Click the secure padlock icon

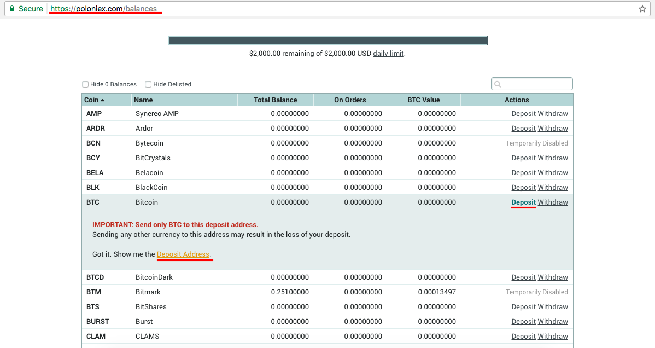11,9
